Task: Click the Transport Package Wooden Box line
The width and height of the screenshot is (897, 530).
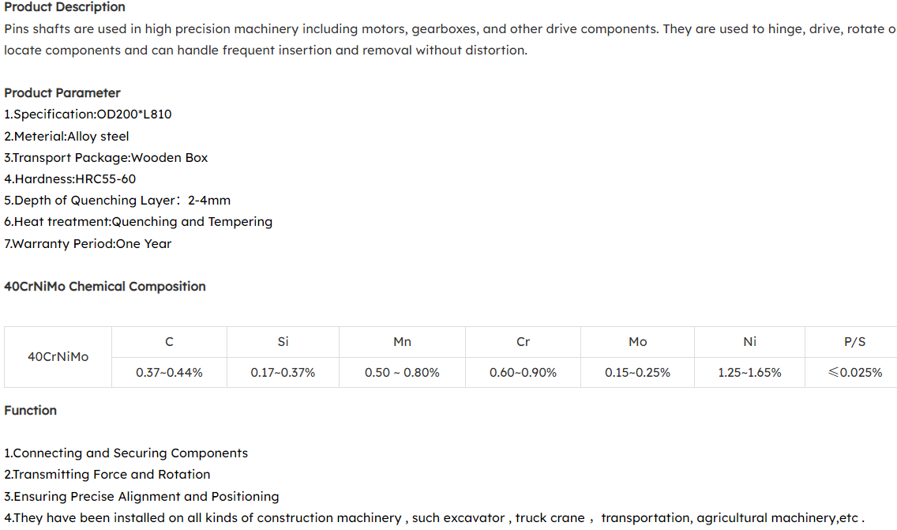Action: click(106, 157)
